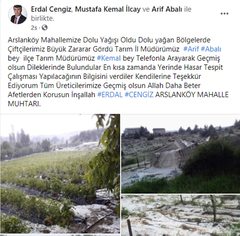Screen dimensions: 240x236
Task: Follow the #Kemal hashtag
Action: (x=109, y=58)
